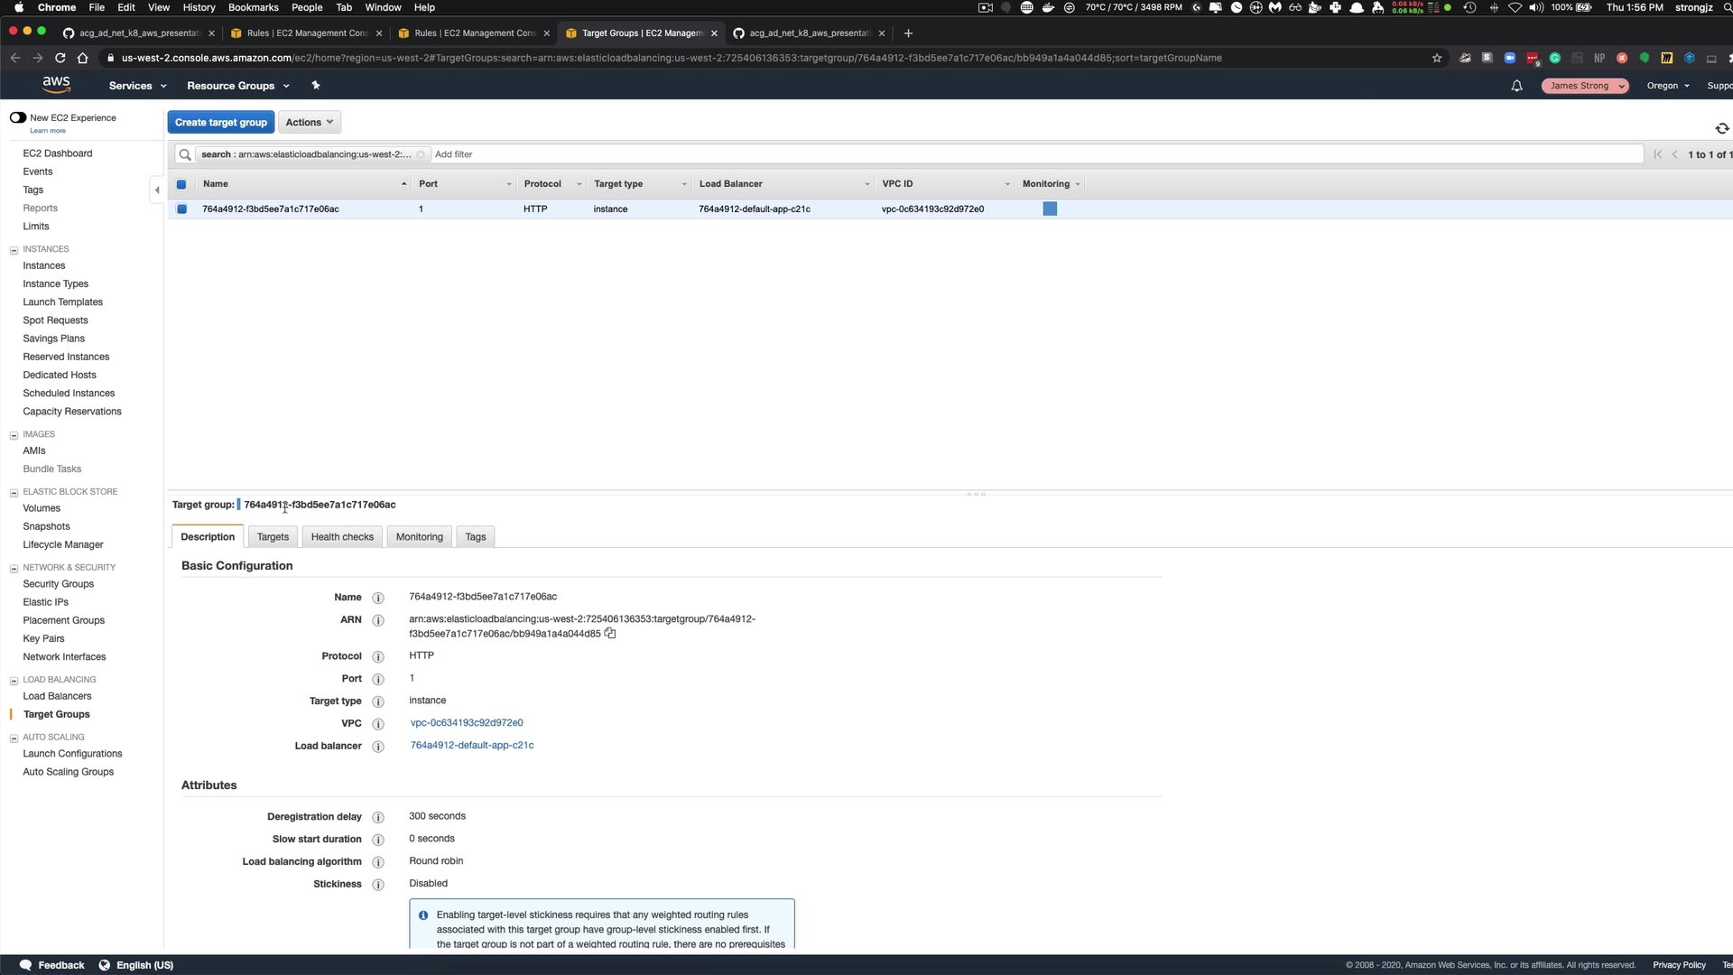This screenshot has width=1733, height=975.
Task: Click the Add filter search field
Action: pyautogui.click(x=993, y=154)
